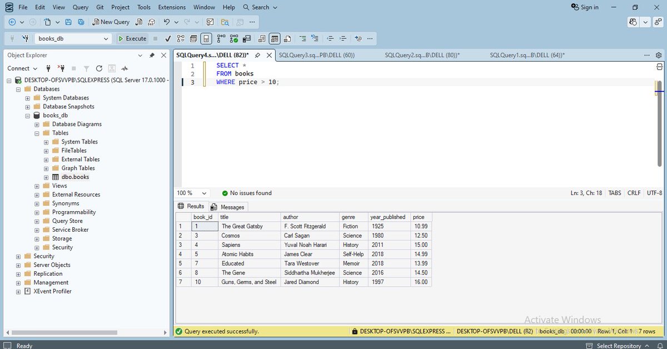Switch output to Results to Grid
Image resolution: width=667 pixels, height=349 pixels.
point(275,38)
